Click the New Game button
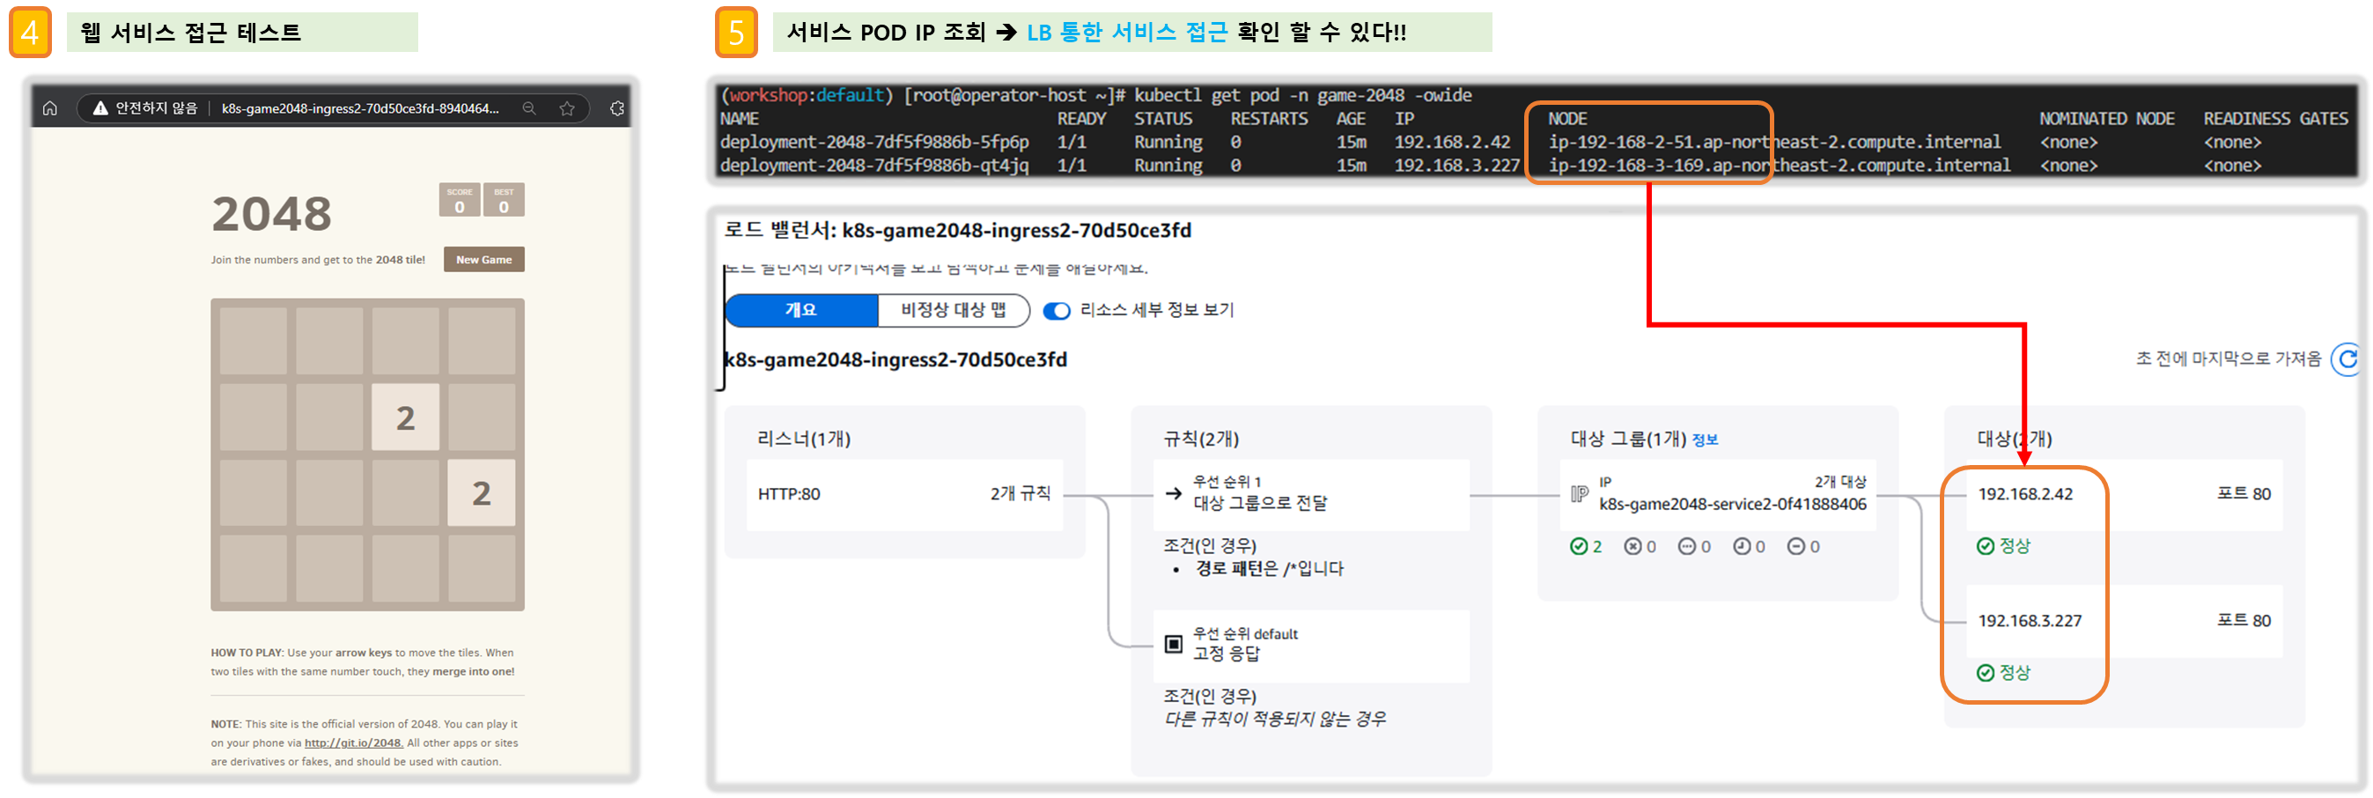 tap(483, 259)
